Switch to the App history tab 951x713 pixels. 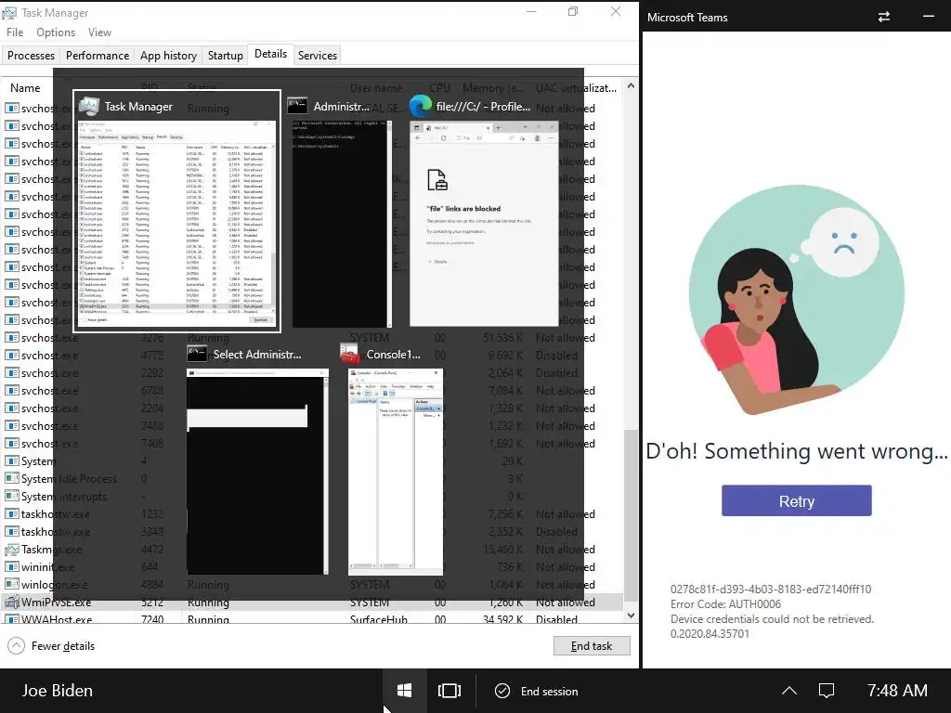pyautogui.click(x=168, y=55)
